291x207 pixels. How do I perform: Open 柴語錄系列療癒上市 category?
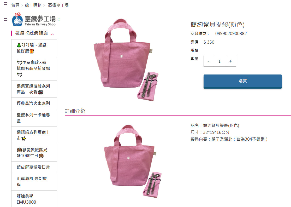pyautogui.click(x=34, y=135)
